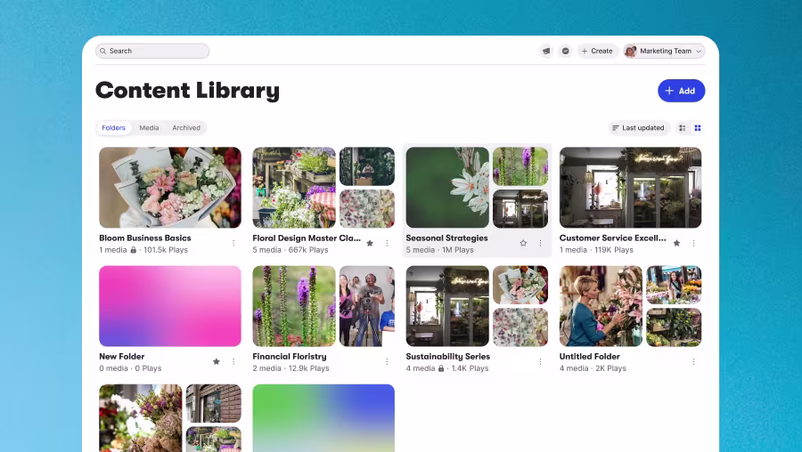Open options menu for Sustainability Series

click(x=540, y=361)
